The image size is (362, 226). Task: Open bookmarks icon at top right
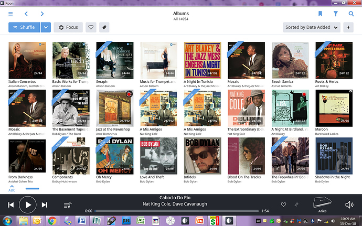pyautogui.click(x=320, y=14)
